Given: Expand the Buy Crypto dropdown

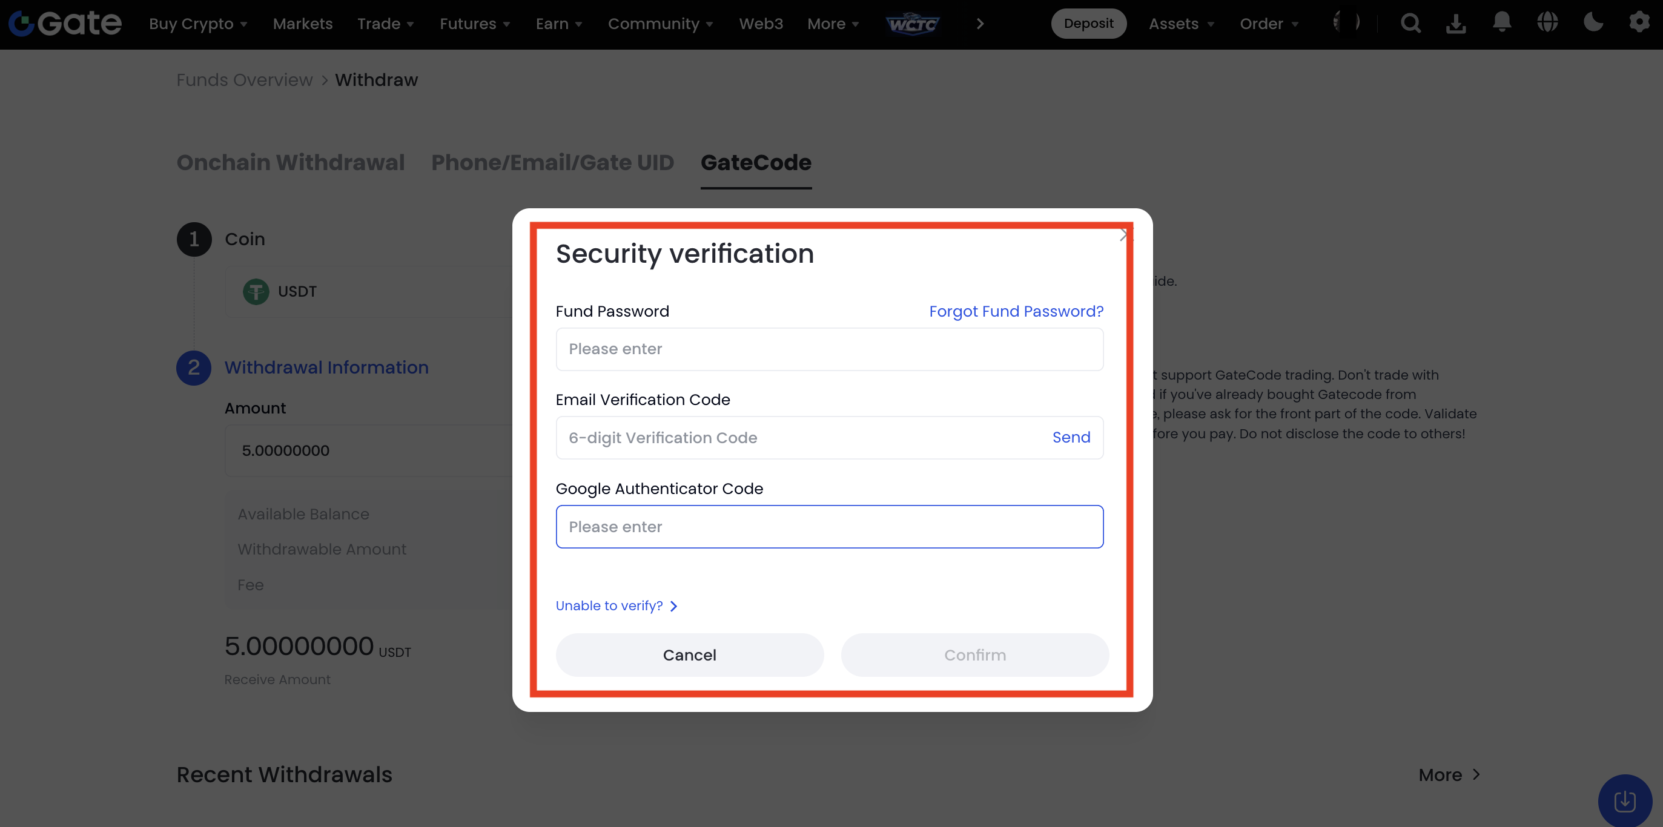Looking at the screenshot, I should pyautogui.click(x=197, y=24).
